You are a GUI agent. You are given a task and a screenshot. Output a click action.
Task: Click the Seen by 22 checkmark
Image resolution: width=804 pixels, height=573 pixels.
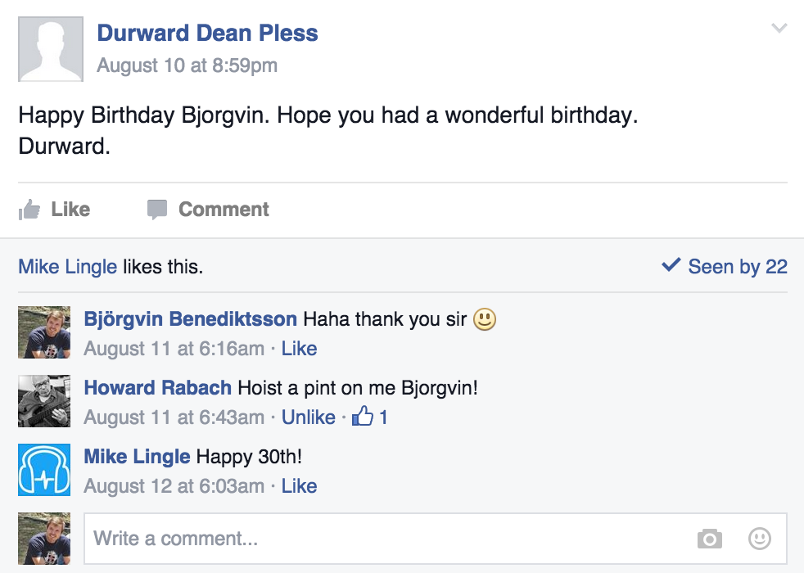[x=671, y=265]
